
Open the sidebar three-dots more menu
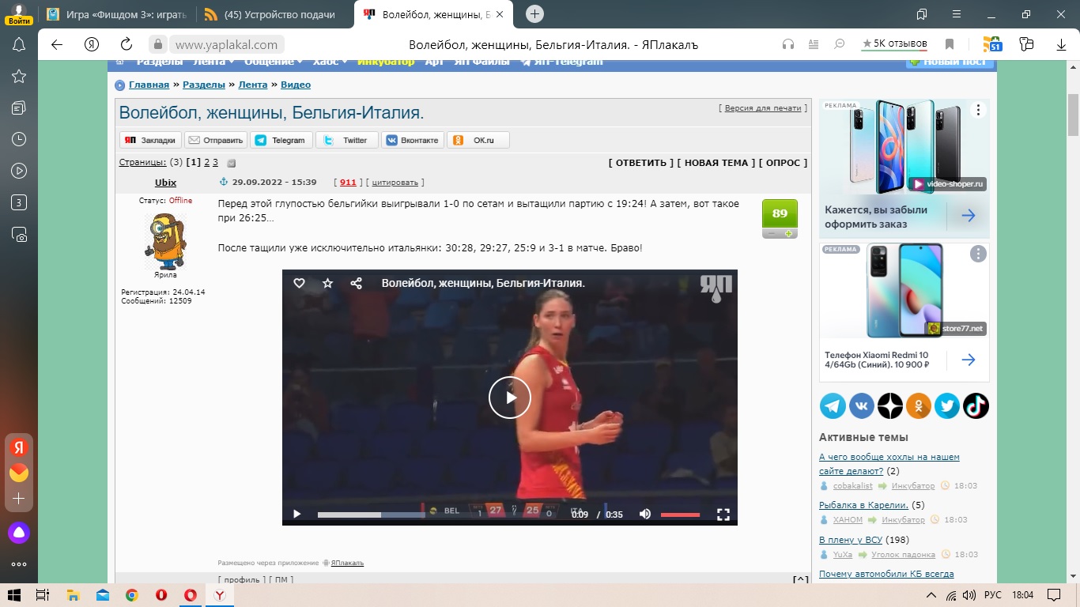(x=19, y=564)
